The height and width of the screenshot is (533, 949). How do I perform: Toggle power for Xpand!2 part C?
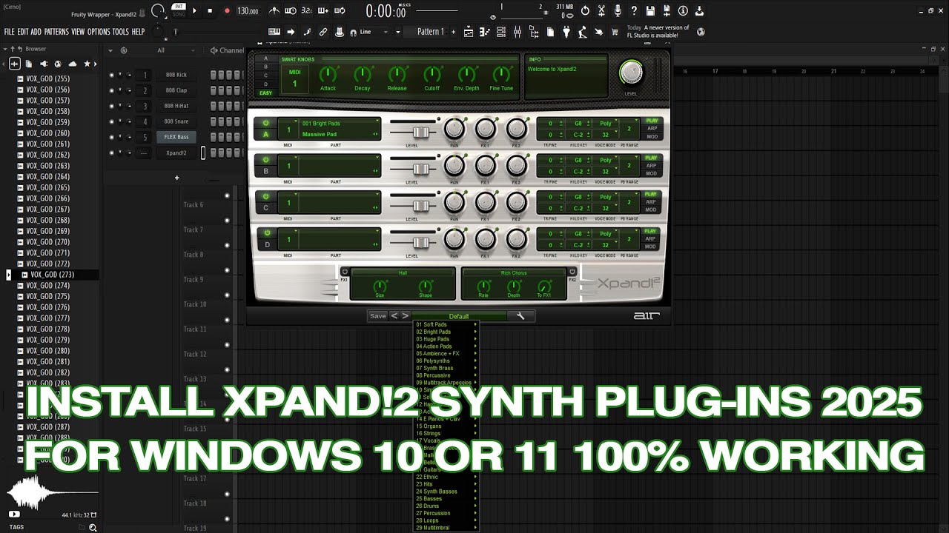(x=266, y=196)
